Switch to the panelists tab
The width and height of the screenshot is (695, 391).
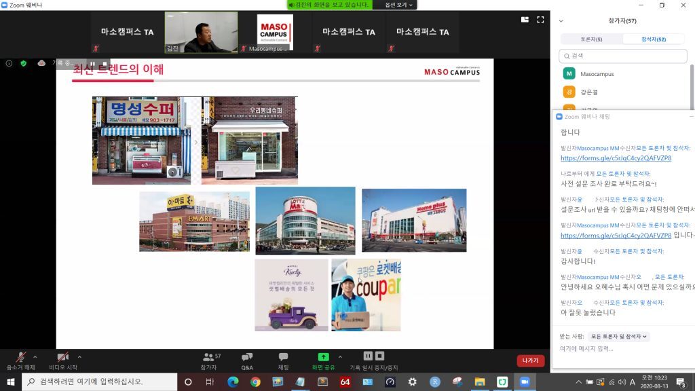pos(591,39)
